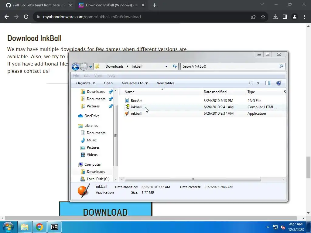
Task: Select Computer in navigation pane
Action: click(x=92, y=164)
